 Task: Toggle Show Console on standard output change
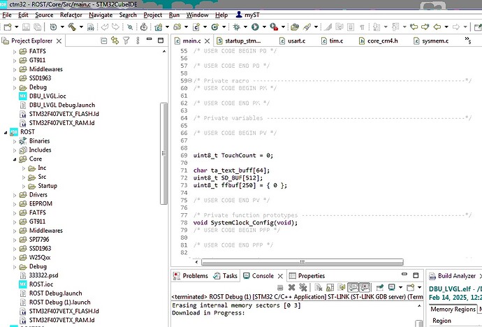353,287
